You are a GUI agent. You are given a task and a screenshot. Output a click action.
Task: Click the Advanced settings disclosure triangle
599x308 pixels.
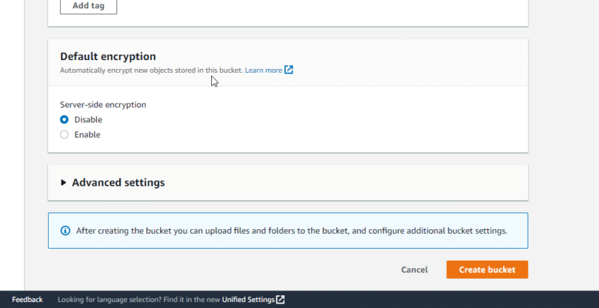point(64,182)
